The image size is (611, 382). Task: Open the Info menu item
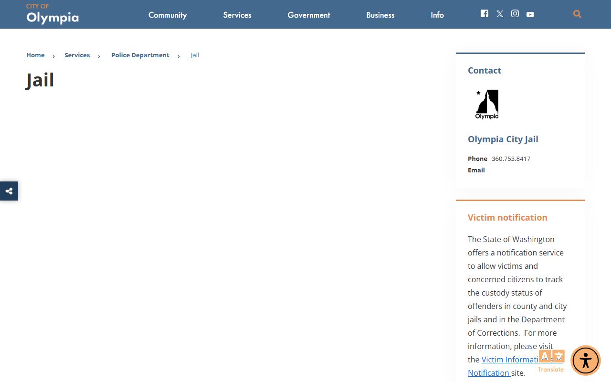(x=437, y=15)
